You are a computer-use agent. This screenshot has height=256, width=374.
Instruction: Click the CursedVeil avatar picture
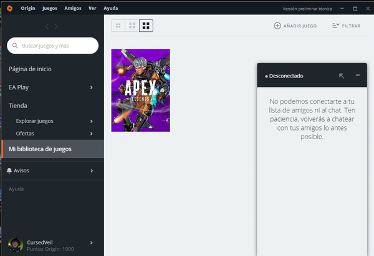(16, 245)
